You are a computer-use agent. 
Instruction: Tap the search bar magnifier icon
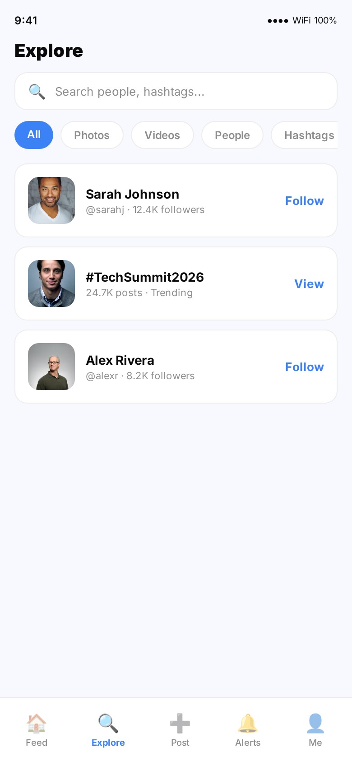37,92
